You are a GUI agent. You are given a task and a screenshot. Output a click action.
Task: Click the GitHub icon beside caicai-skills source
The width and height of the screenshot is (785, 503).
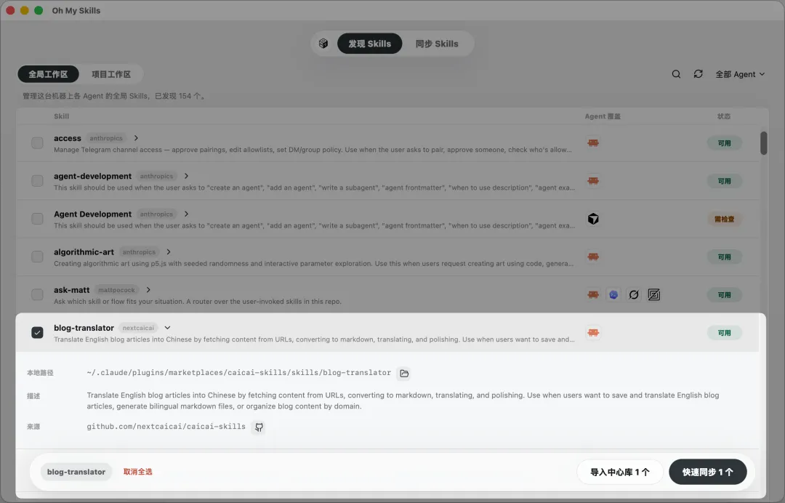pos(259,427)
